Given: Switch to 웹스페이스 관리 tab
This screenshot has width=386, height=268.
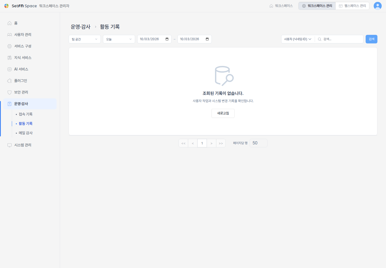Looking at the screenshot, I should pos(352,6).
